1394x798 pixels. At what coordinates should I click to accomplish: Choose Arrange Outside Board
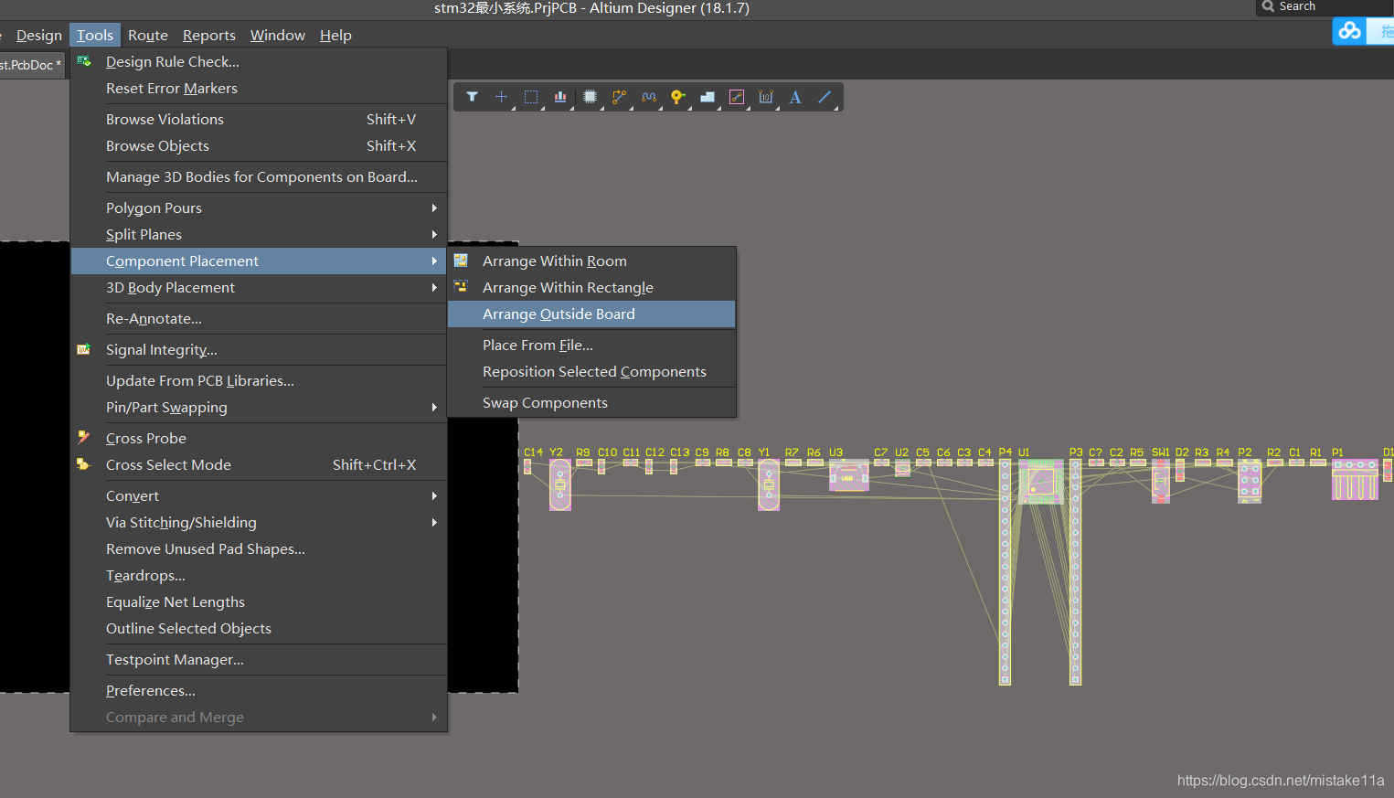tap(559, 314)
